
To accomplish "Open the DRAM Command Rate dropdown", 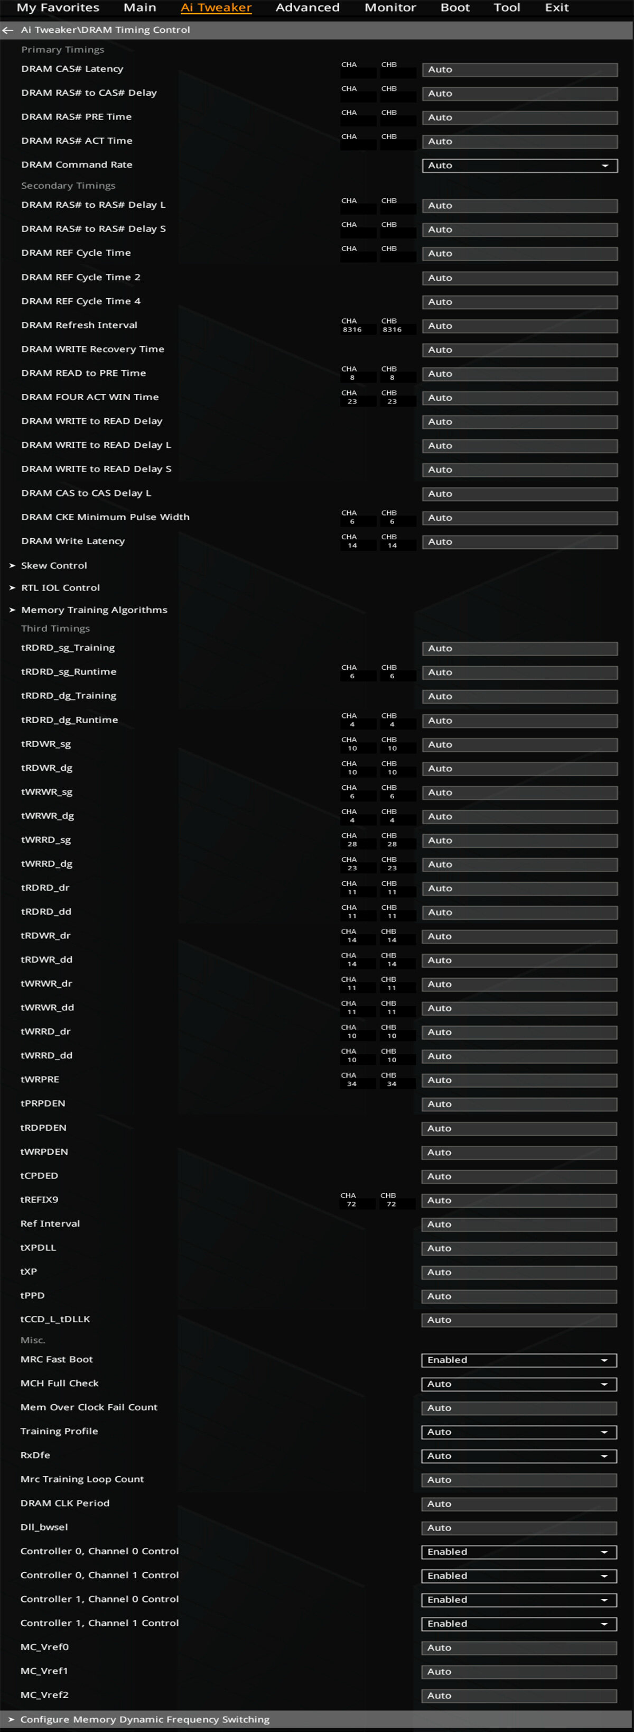I will 520,165.
